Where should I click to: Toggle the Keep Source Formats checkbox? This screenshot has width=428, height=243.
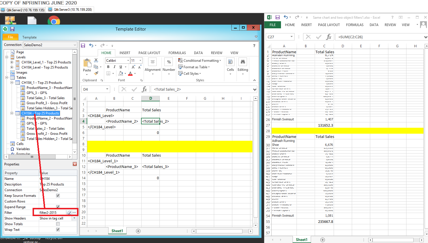point(58,196)
